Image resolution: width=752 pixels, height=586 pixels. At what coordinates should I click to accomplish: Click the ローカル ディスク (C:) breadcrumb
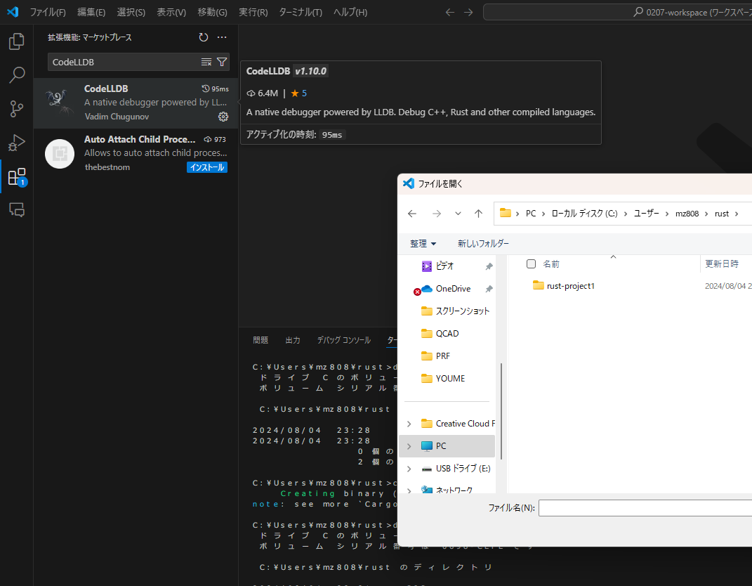pos(584,214)
